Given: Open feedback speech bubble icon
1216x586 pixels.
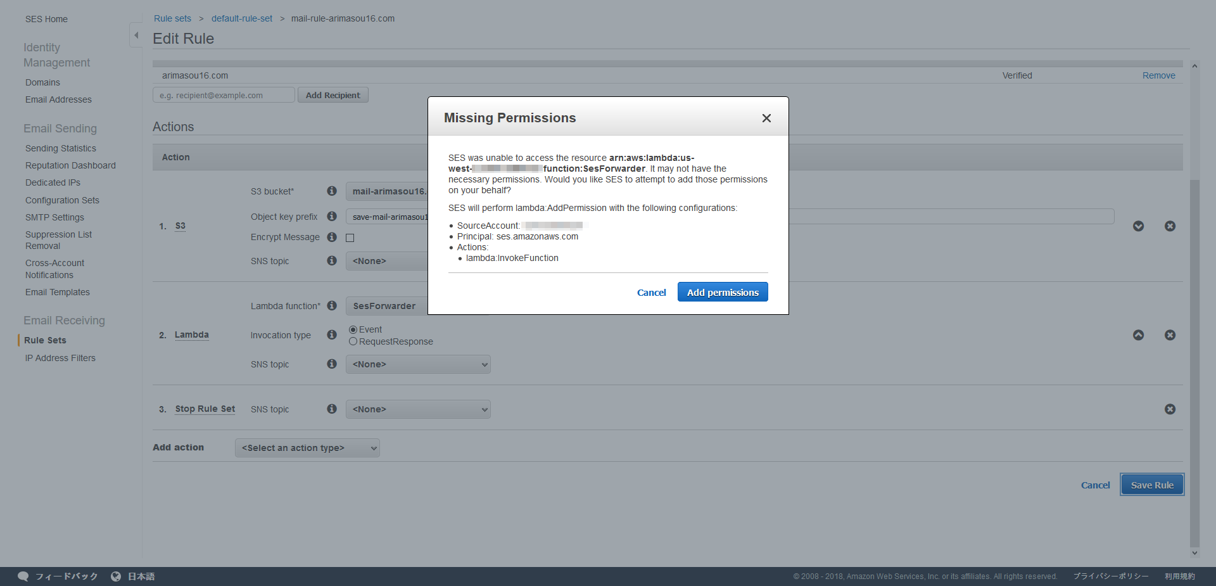Looking at the screenshot, I should tap(23, 576).
